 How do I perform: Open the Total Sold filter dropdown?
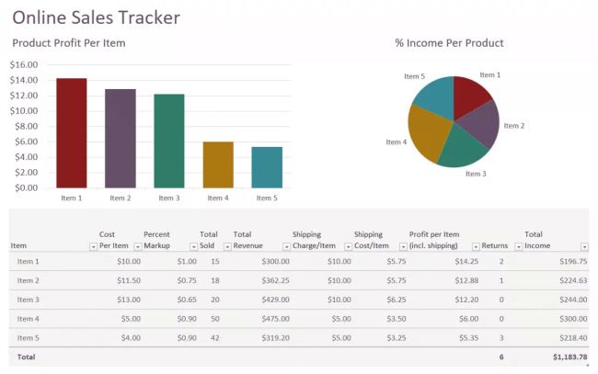pos(225,246)
